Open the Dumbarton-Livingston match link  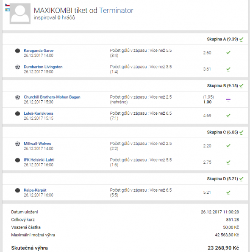[43, 67]
